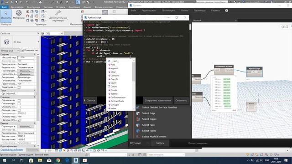Open Выбор dropdown under Modify
Image resolution: width=292 pixels, height=164 pixels.
(x=6, y=24)
